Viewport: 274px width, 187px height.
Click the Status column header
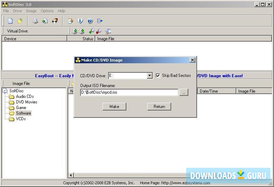pyautogui.click(x=81, y=39)
